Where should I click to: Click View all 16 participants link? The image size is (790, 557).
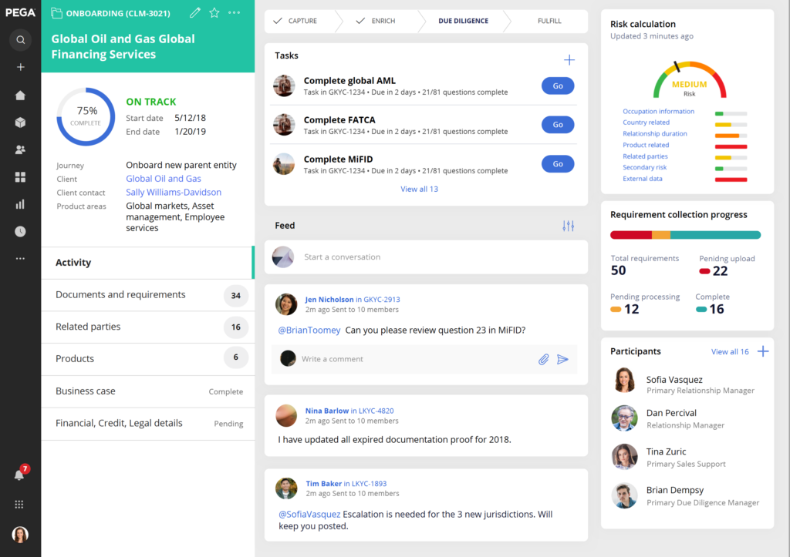(x=730, y=352)
